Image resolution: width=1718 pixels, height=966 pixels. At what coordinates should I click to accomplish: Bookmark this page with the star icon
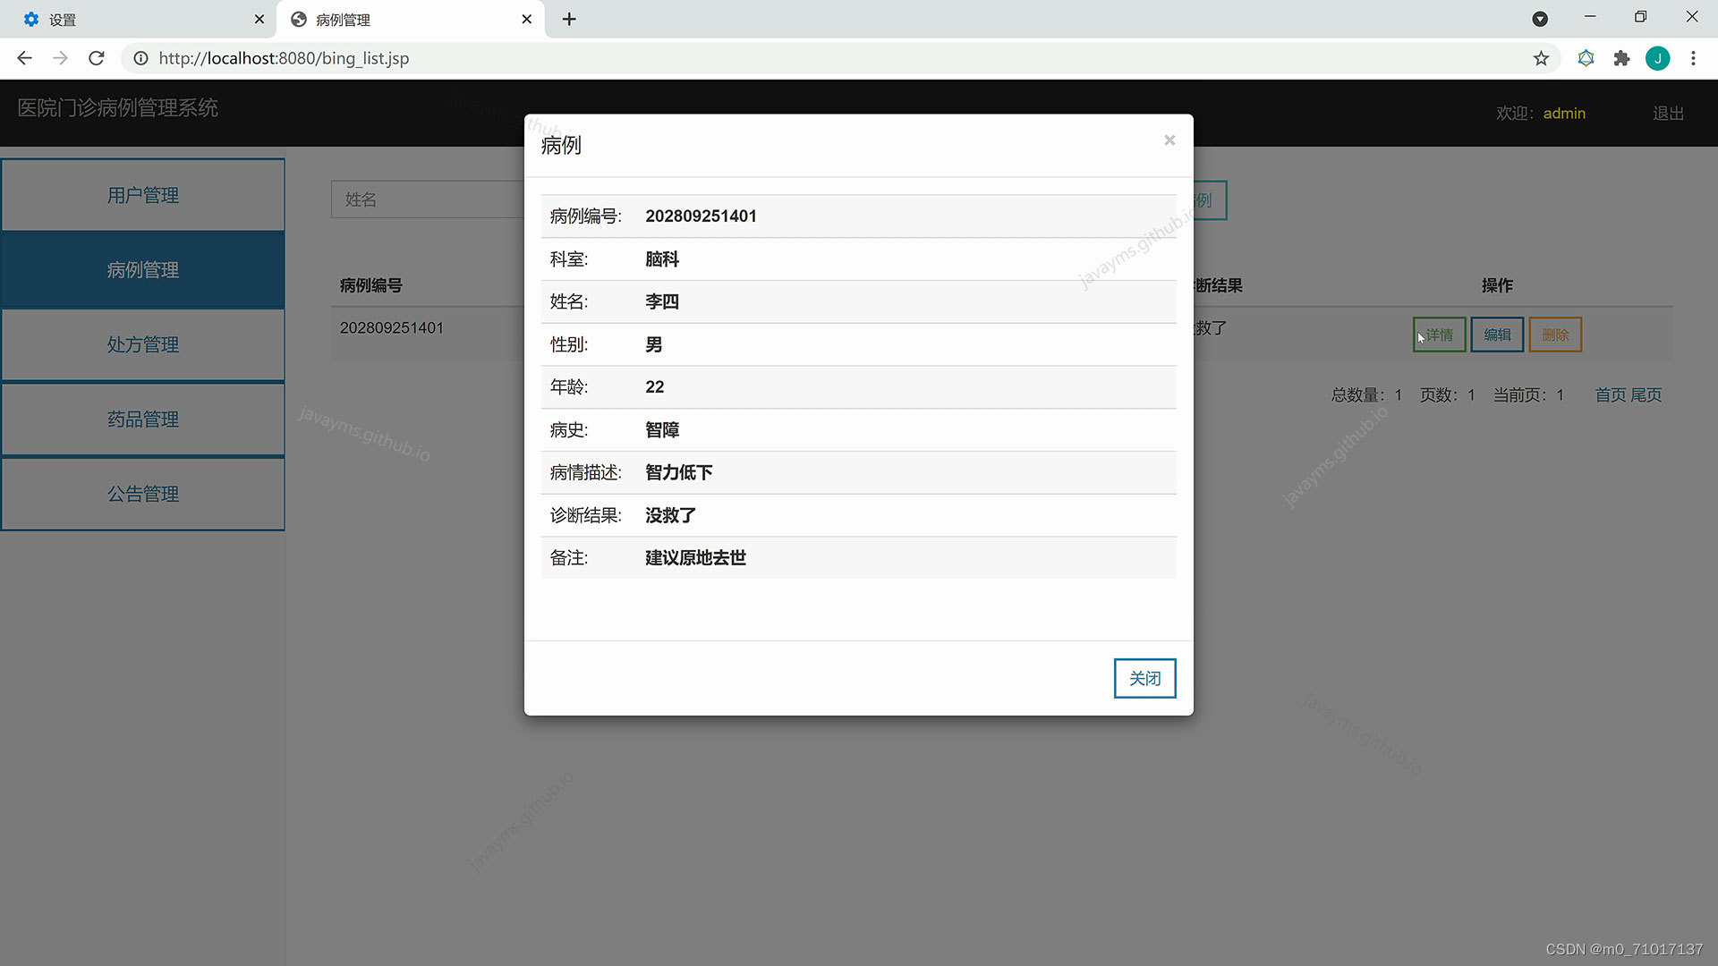[x=1541, y=58]
